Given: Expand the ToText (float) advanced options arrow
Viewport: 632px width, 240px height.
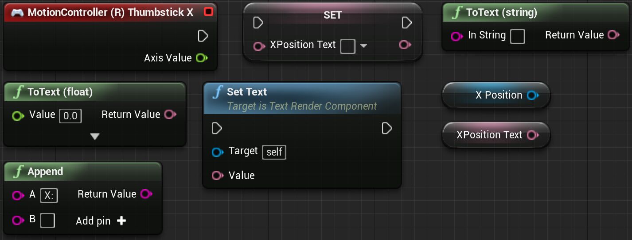Looking at the screenshot, I should pyautogui.click(x=94, y=137).
